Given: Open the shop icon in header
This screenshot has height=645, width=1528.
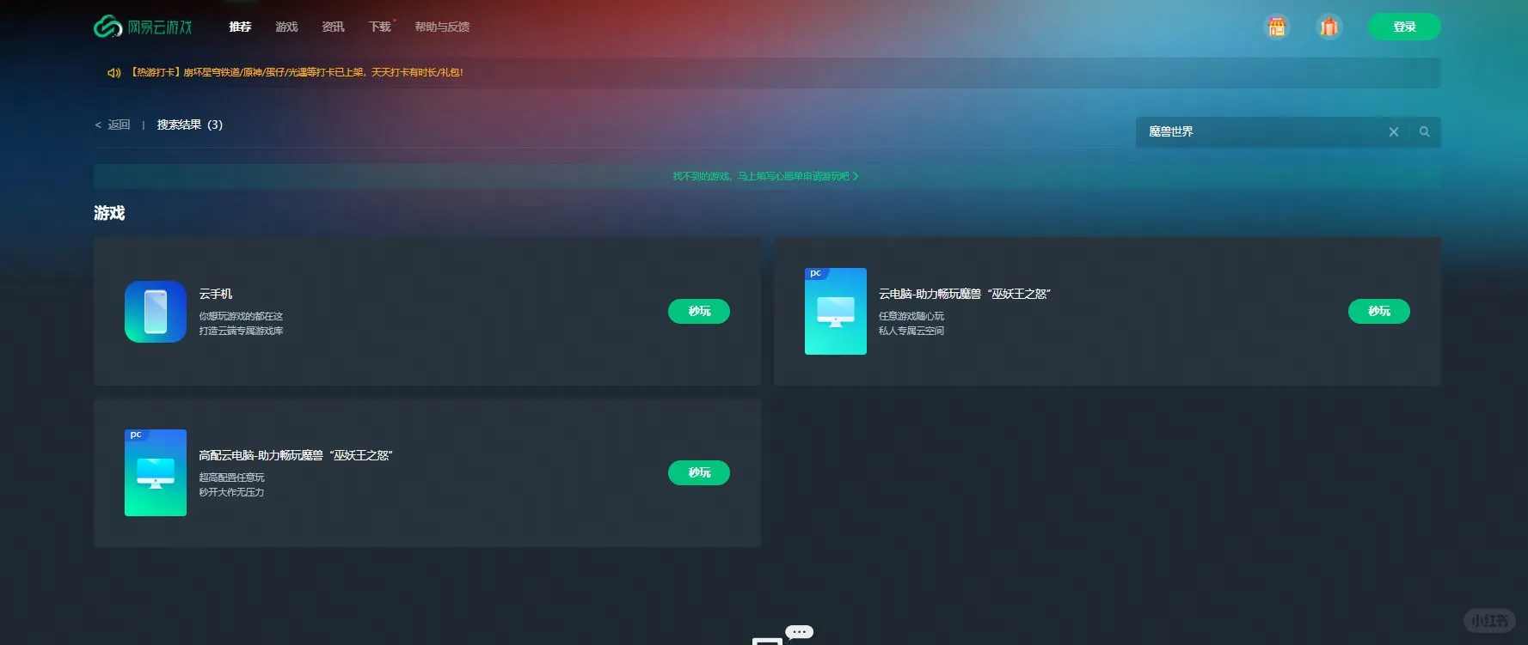Looking at the screenshot, I should (1277, 27).
